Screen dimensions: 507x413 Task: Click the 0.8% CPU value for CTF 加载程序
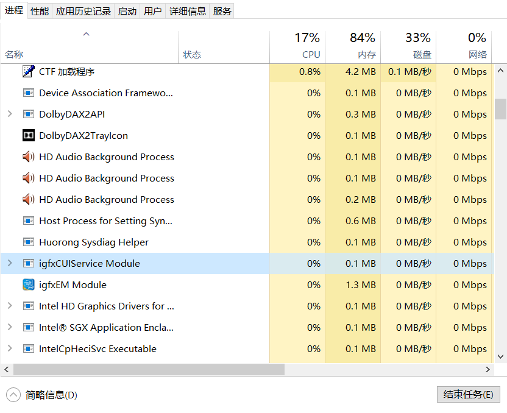(x=310, y=72)
